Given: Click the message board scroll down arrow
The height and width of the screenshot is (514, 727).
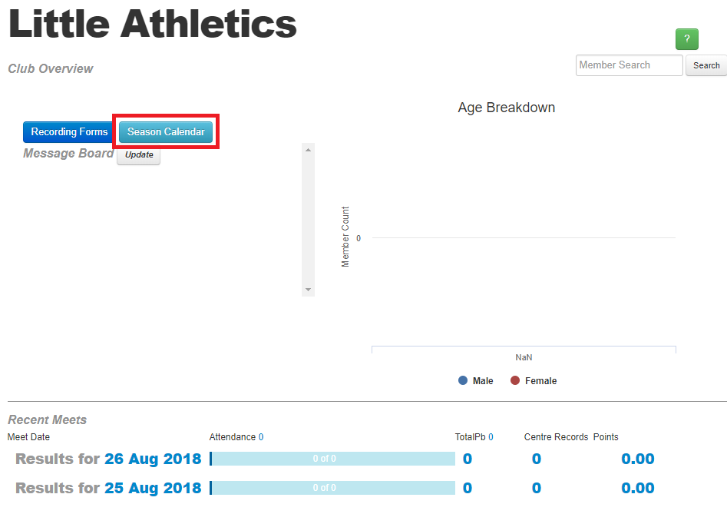Looking at the screenshot, I should [308, 290].
